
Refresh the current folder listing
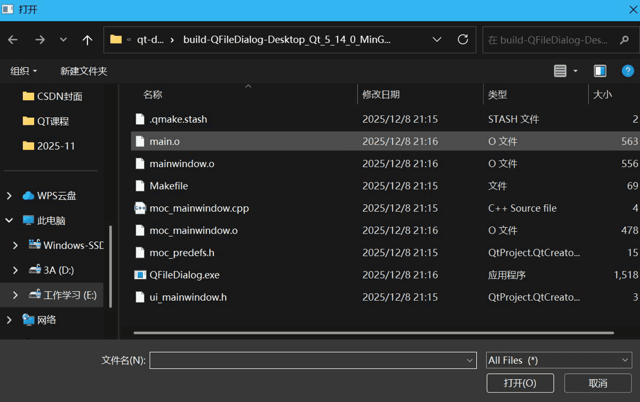pos(463,39)
